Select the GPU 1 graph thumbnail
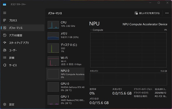The image size is (172, 109). [x=53, y=100]
